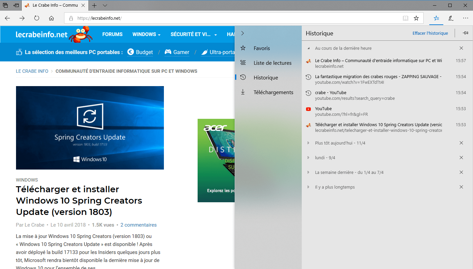
Task: Collapse the 'Au cours de la dernière heure' group
Action: tap(308, 48)
